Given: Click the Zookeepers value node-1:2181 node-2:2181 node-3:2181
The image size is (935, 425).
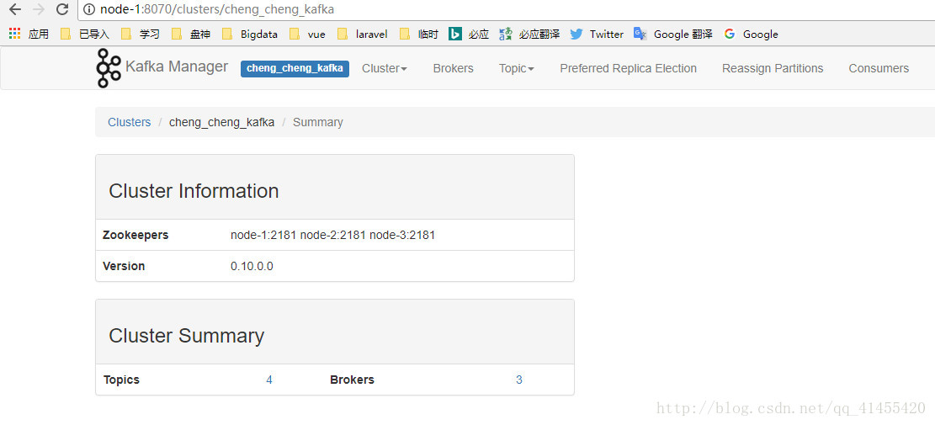Looking at the screenshot, I should pyautogui.click(x=332, y=235).
